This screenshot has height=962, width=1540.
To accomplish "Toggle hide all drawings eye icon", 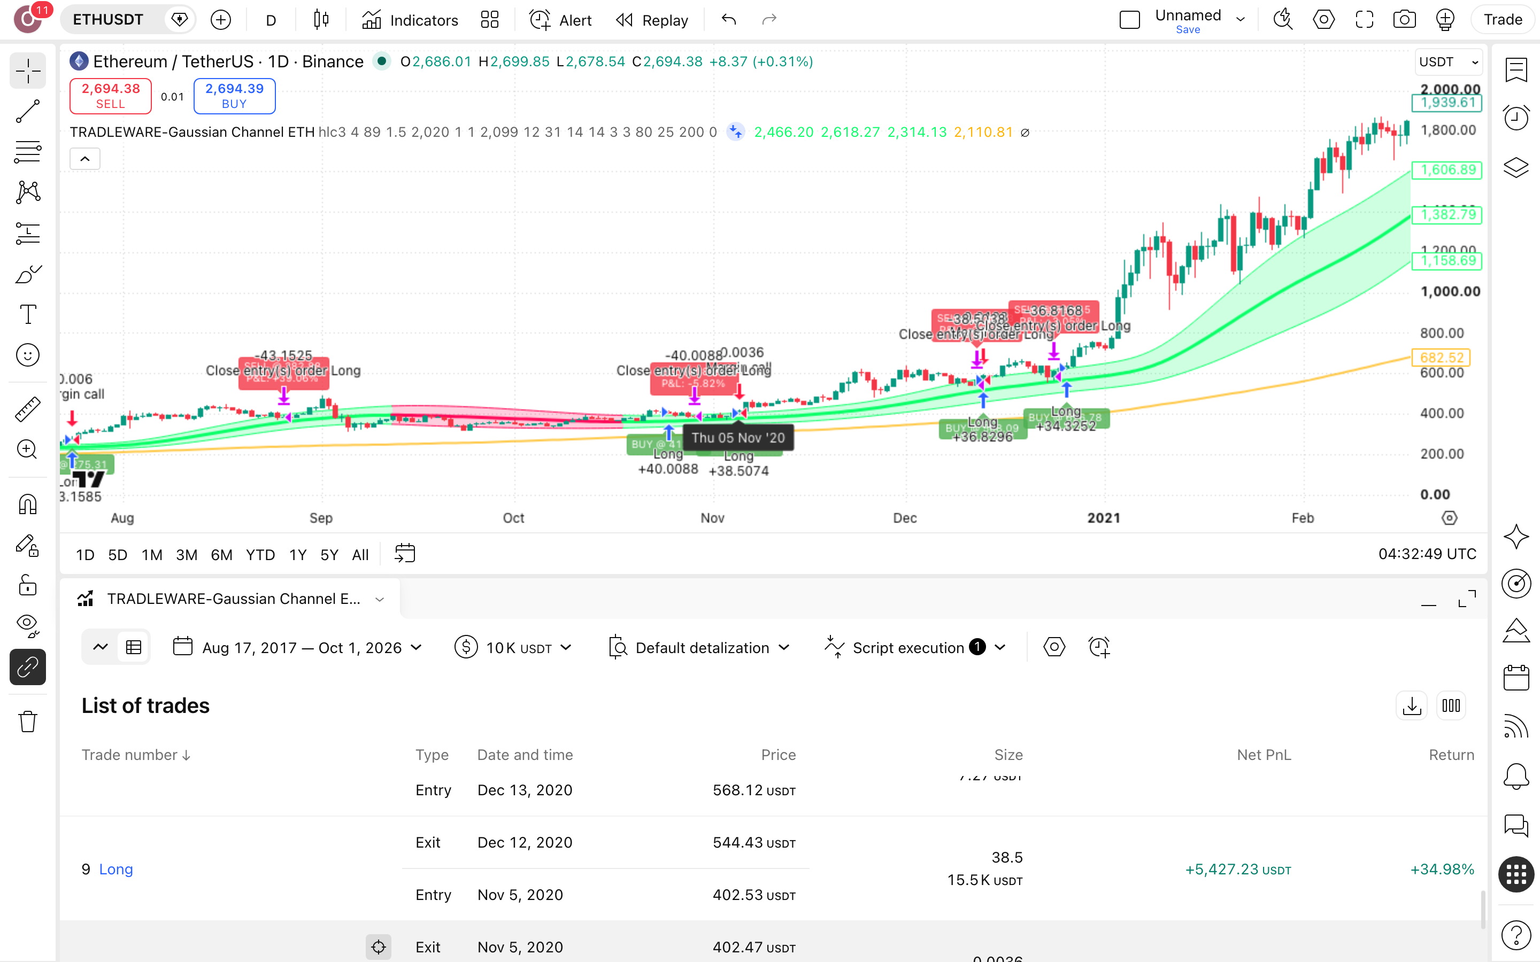I will (x=28, y=626).
